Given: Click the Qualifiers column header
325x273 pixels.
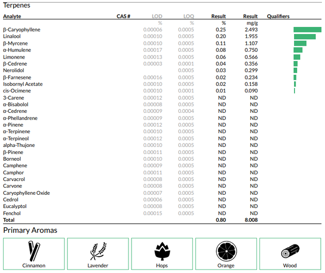Looking at the screenshot, I should 278,16.
